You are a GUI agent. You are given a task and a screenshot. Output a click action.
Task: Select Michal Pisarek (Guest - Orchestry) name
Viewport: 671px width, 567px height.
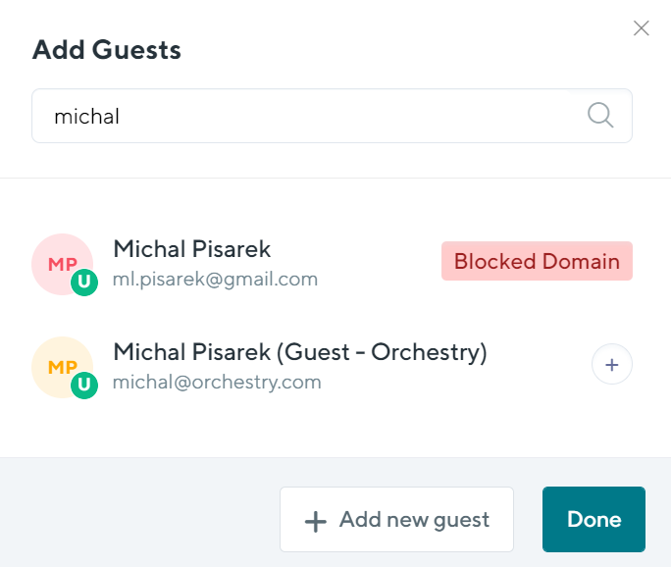coord(300,352)
